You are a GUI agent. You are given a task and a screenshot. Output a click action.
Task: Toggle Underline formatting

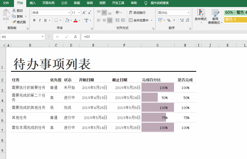tap(45, 20)
